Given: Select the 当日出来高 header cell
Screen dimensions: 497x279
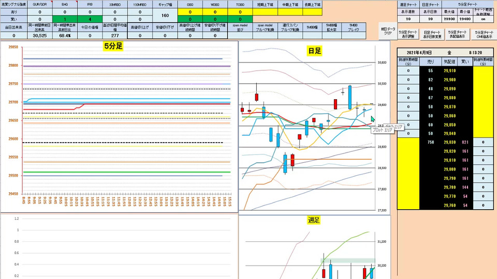Looking at the screenshot, I should coord(13,27).
